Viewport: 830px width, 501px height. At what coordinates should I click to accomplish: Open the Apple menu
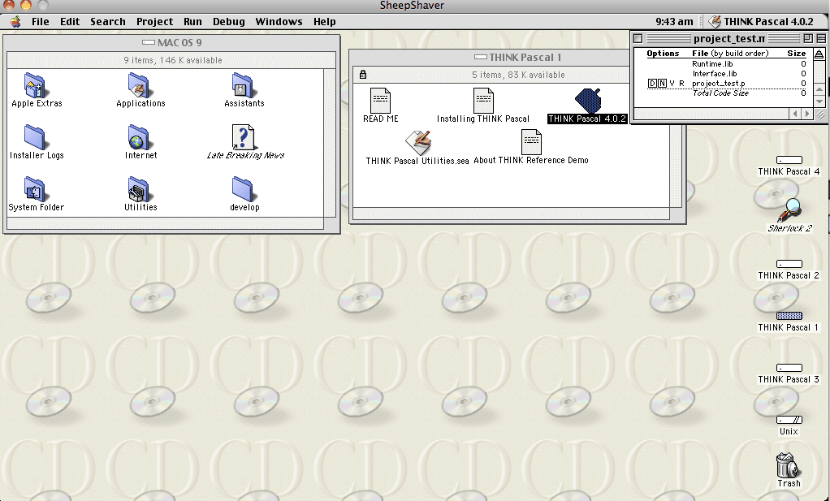point(16,22)
